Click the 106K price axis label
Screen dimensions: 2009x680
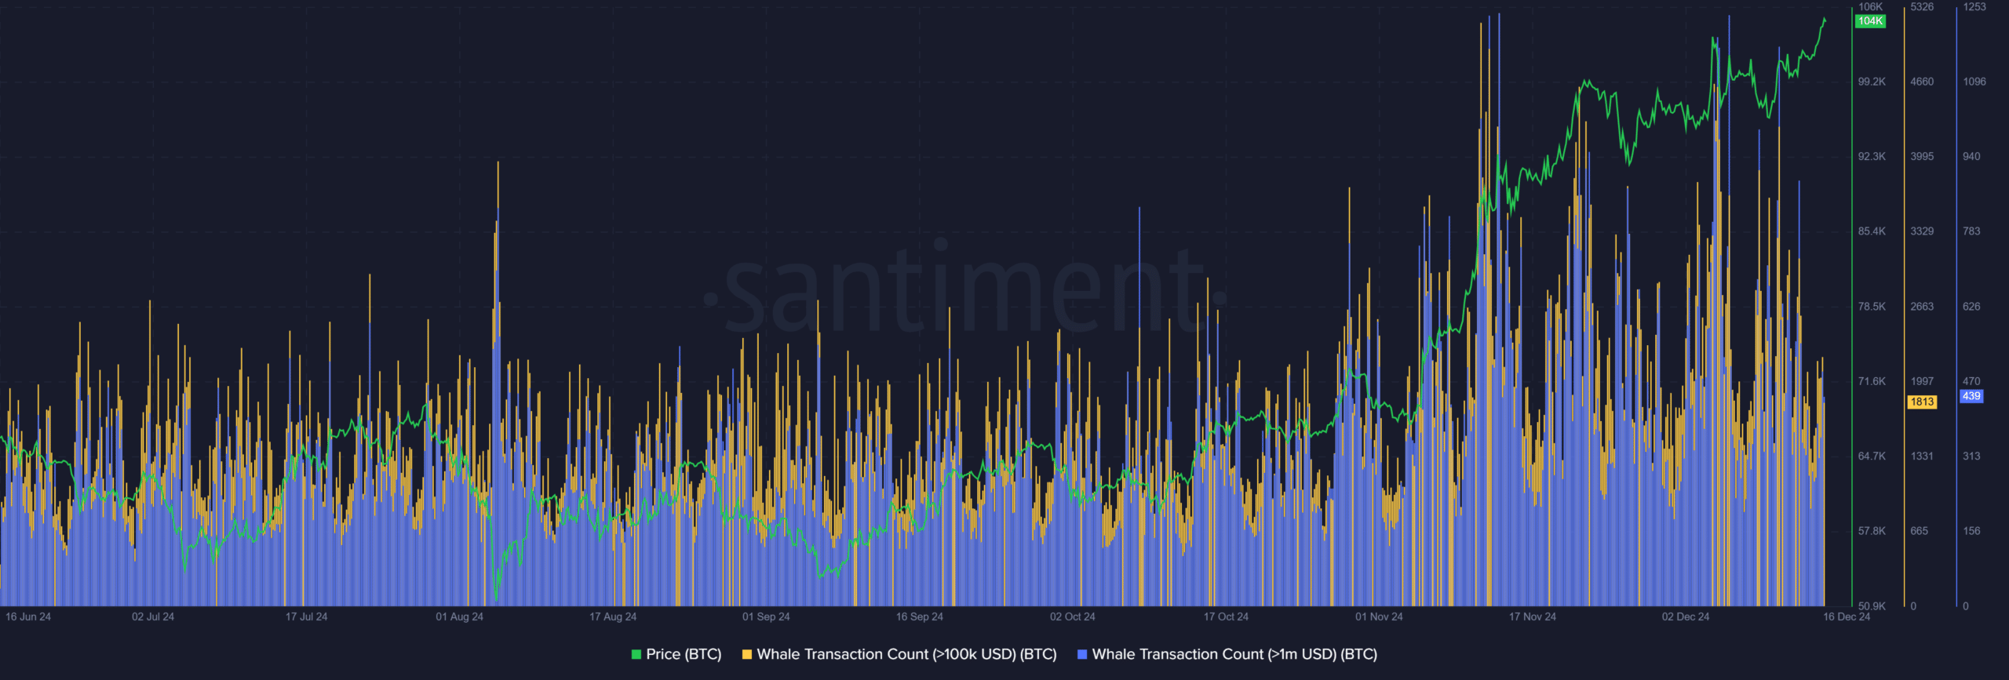click(1870, 6)
